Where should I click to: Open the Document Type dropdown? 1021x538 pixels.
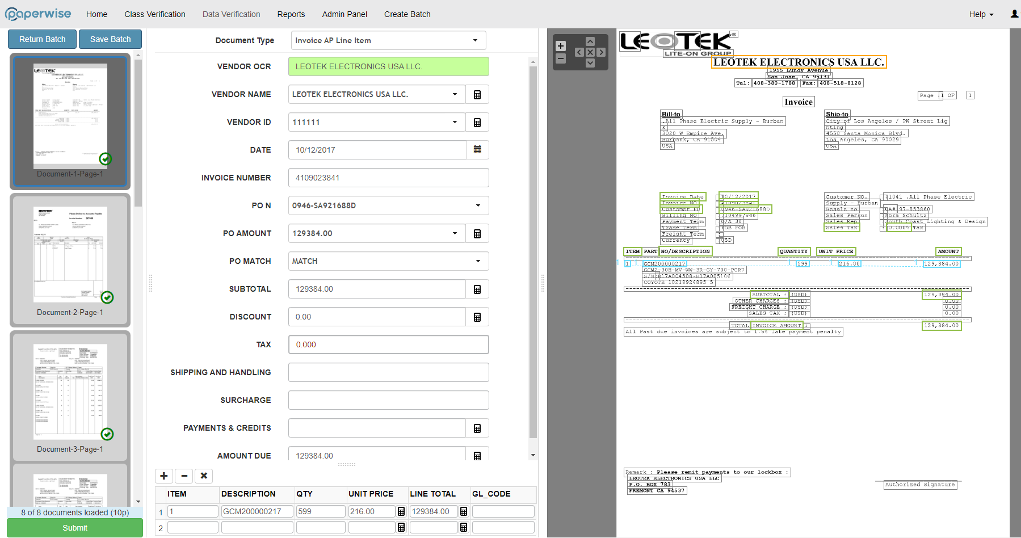(389, 40)
